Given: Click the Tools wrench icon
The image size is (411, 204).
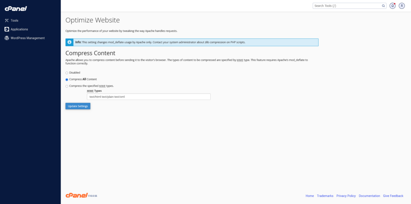Looking at the screenshot, I should pyautogui.click(x=7, y=20).
